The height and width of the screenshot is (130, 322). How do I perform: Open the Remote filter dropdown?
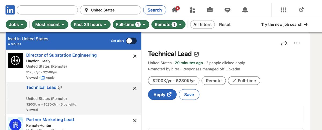[168, 25]
